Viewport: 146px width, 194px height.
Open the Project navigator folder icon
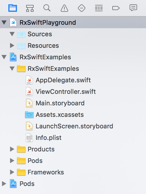[x=13, y=8]
